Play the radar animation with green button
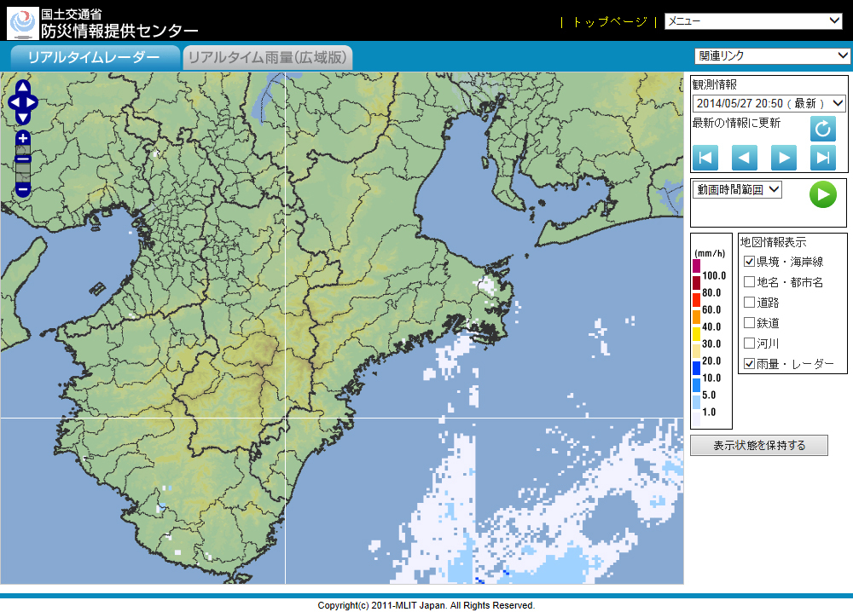Viewport: 853px width, 612px height. tap(822, 194)
